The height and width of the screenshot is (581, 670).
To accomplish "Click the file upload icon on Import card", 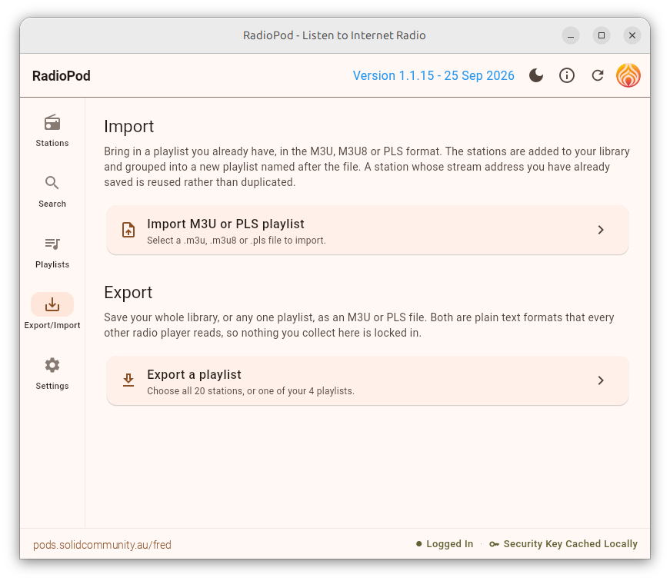I will pos(128,230).
